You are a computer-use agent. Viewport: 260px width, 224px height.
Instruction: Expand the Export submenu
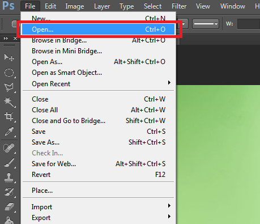click(98, 218)
